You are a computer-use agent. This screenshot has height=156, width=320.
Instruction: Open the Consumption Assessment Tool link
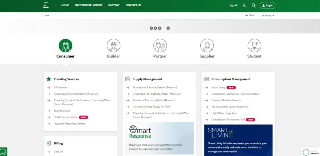click(x=228, y=120)
